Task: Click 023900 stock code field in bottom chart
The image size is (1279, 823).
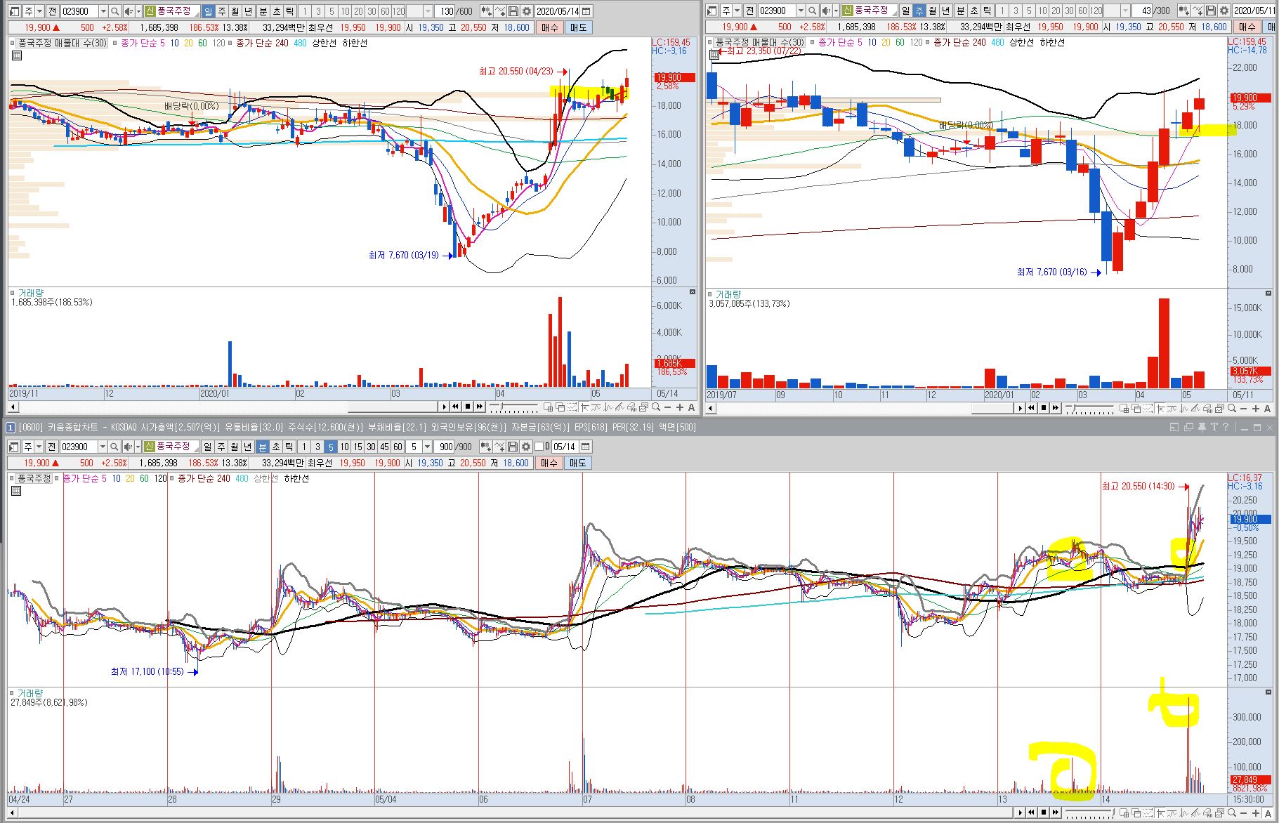Action: tap(79, 447)
